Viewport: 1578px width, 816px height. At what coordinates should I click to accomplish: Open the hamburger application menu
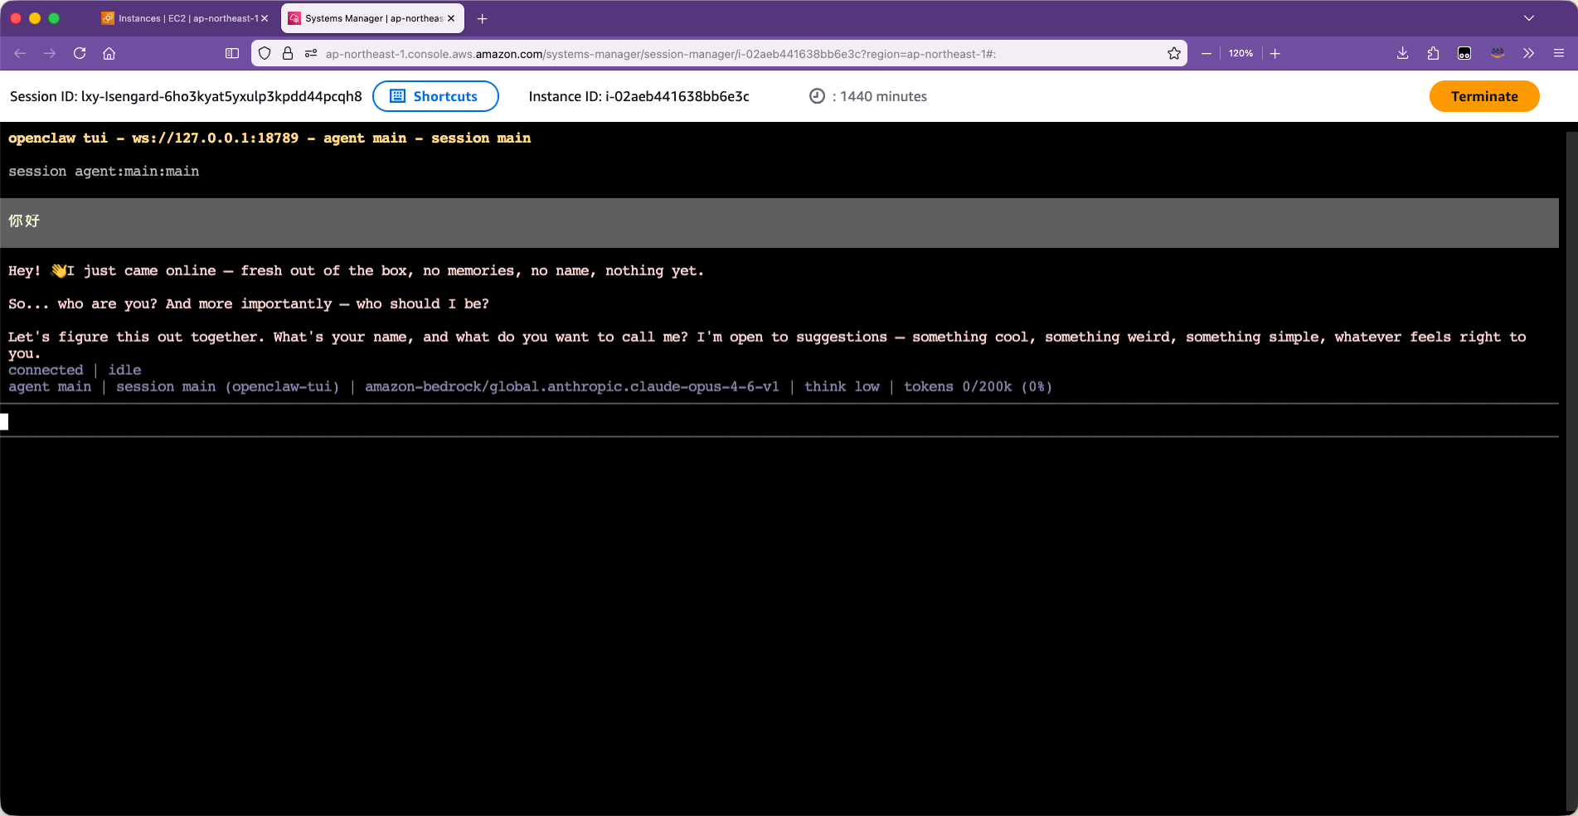[x=1558, y=53]
